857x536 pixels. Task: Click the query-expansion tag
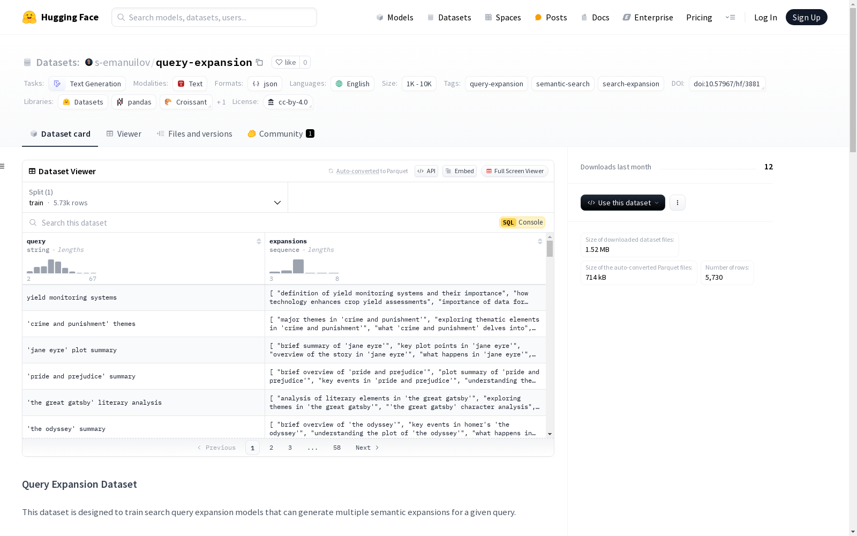[x=497, y=84]
